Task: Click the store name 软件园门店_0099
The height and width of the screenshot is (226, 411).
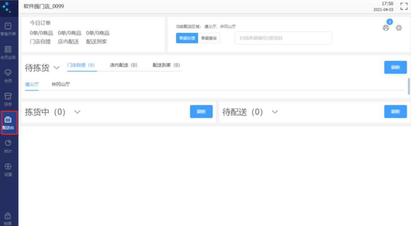Action: point(44,6)
